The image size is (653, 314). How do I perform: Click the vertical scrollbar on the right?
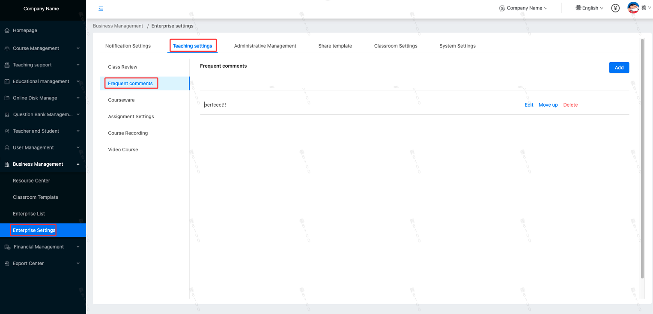pyautogui.click(x=642, y=158)
